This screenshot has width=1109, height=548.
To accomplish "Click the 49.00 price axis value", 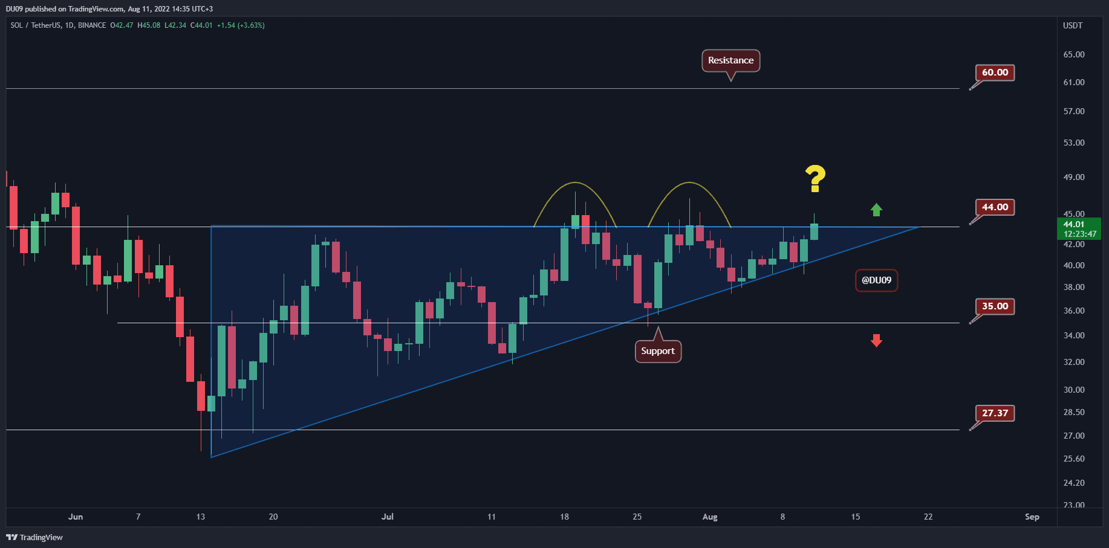I will point(1074,177).
